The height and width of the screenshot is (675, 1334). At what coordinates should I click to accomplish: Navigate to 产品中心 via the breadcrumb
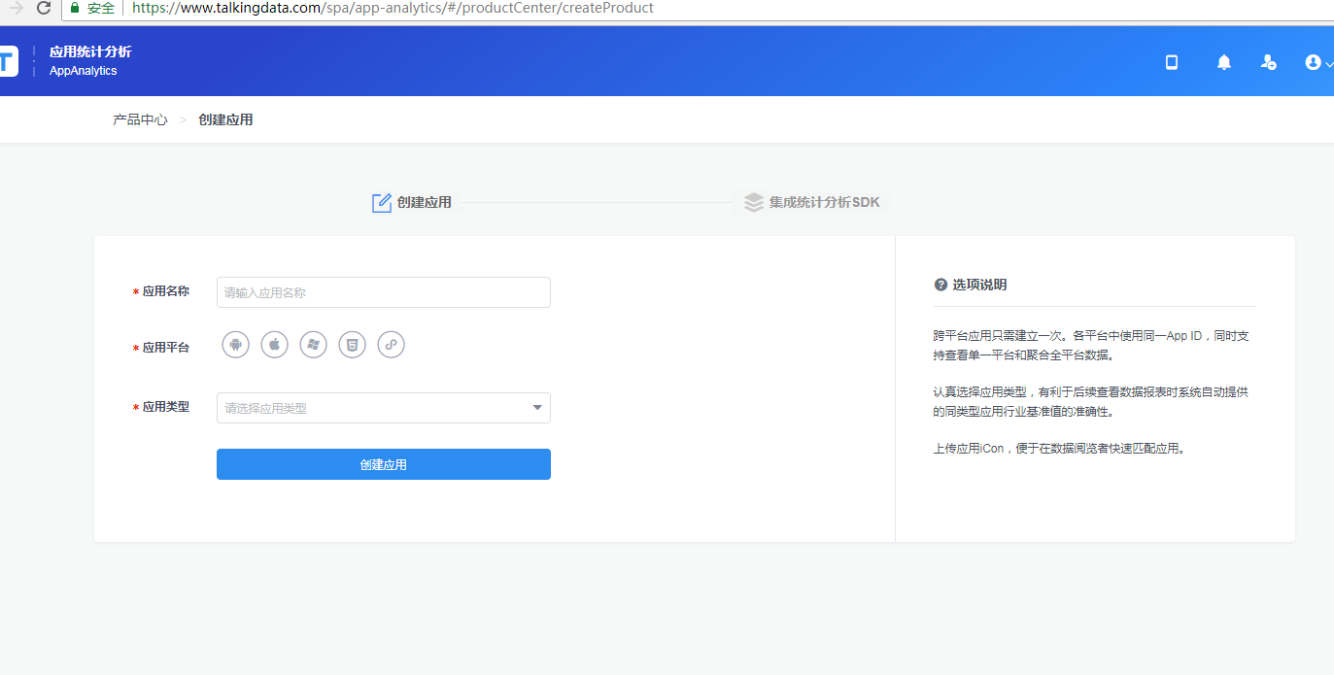point(139,118)
